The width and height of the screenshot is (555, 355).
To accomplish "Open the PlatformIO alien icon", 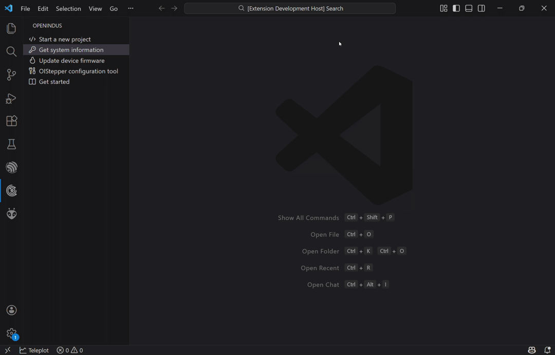I will 11,214.
